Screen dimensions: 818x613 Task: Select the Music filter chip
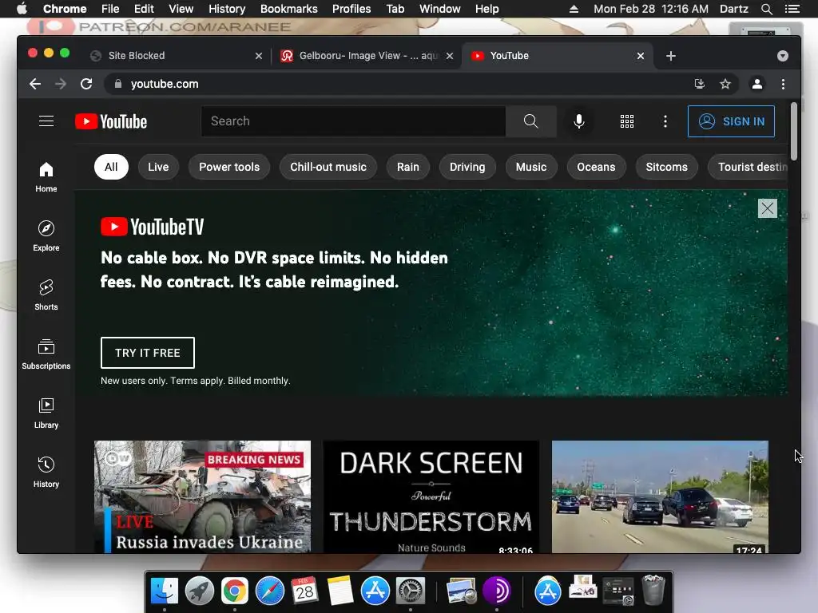[531, 167]
